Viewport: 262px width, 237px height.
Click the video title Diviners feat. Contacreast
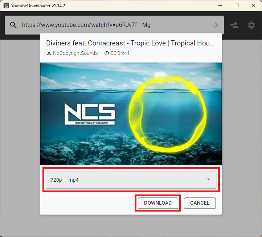click(130, 43)
